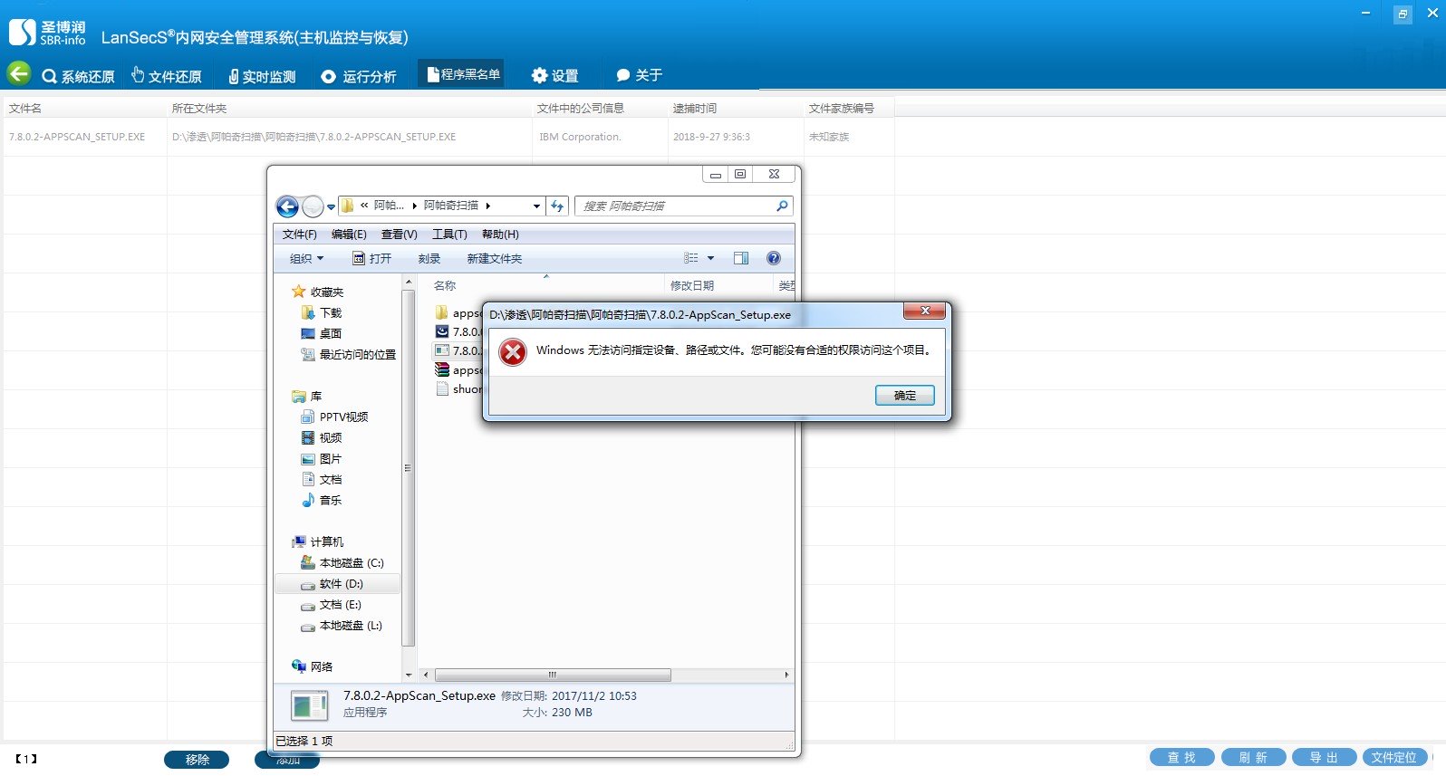
Task: Open the 帮助(H) menu
Action: pos(500,234)
